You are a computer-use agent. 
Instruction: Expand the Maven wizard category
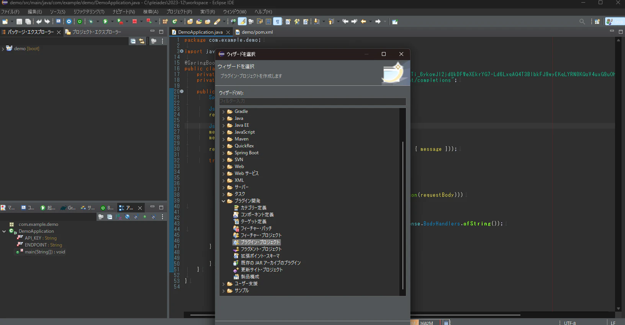(224, 139)
